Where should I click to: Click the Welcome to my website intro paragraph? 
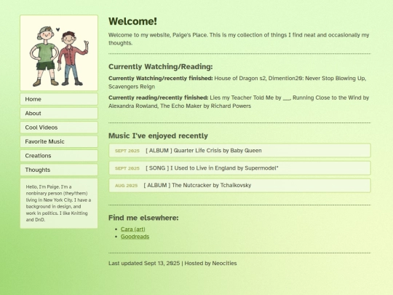239,39
